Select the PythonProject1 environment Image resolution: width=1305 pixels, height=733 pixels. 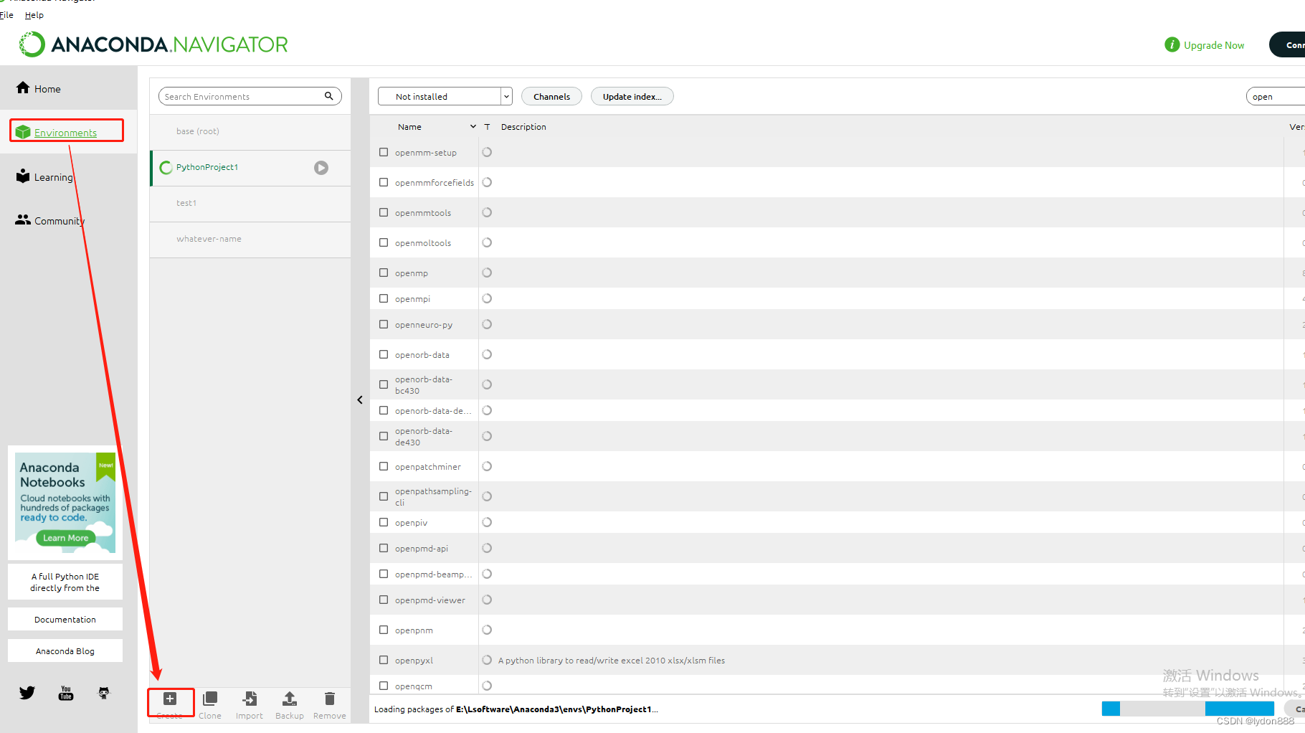point(250,167)
